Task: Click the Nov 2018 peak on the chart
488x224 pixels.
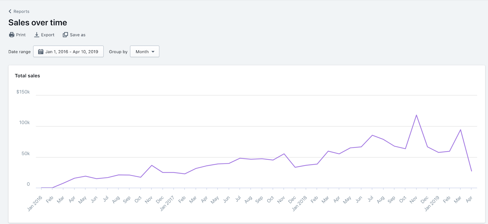Action: click(416, 115)
